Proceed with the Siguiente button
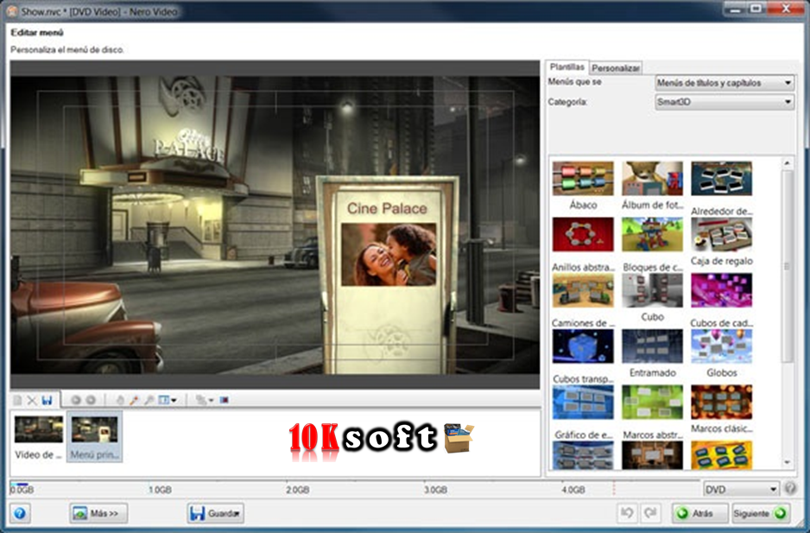The width and height of the screenshot is (810, 533). [x=761, y=513]
